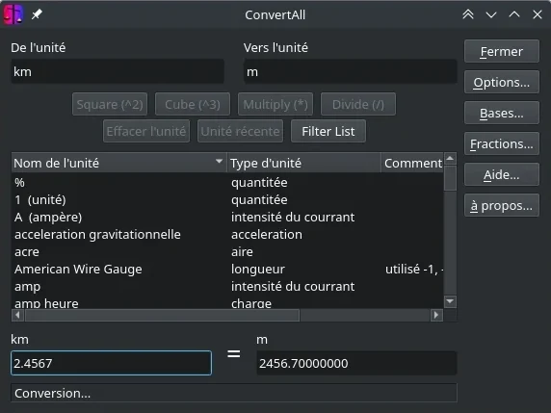Open the Aide help window

pos(502,174)
